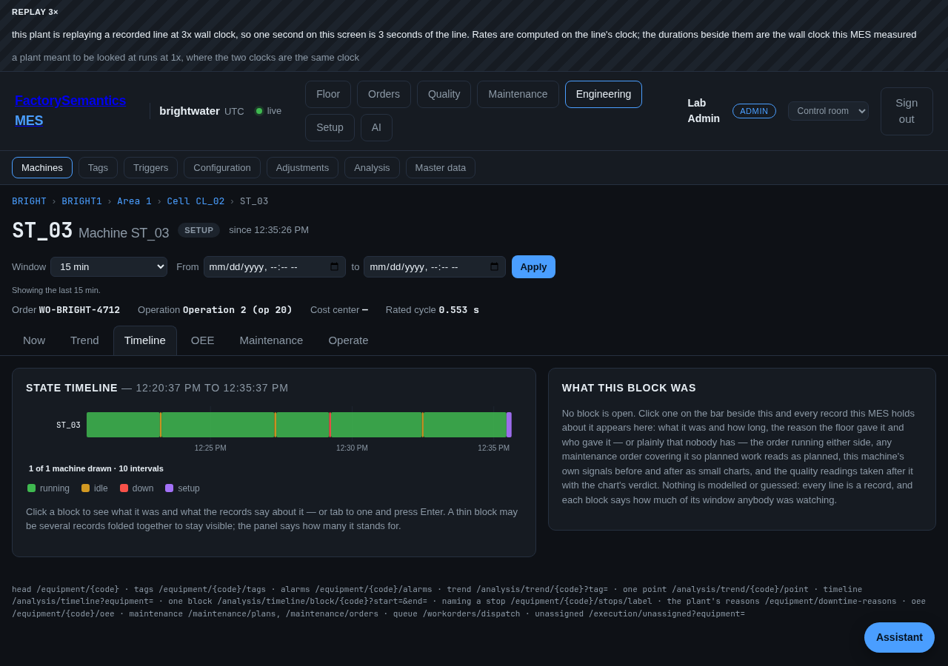Open the Triggers sub-tab
948x666 pixels.
pos(150,167)
